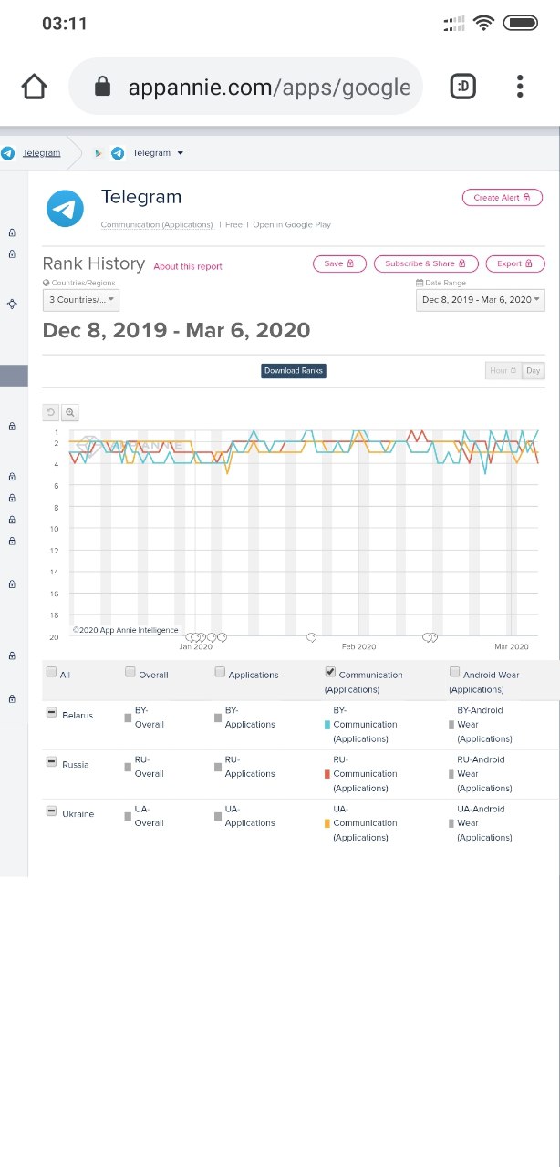
Task: Click the Free price label
Action: pyautogui.click(x=233, y=224)
